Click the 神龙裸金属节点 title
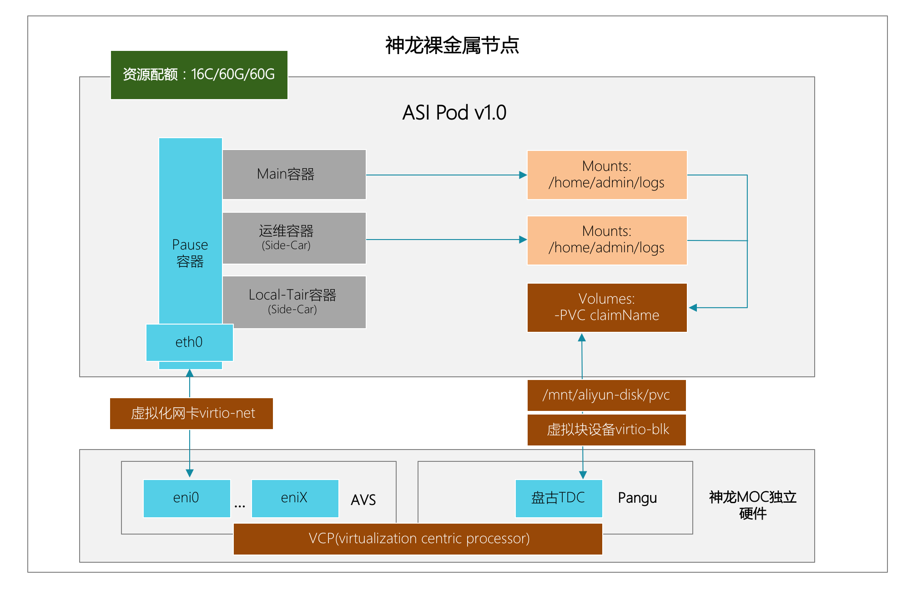This screenshot has height=590, width=907. coord(452,45)
